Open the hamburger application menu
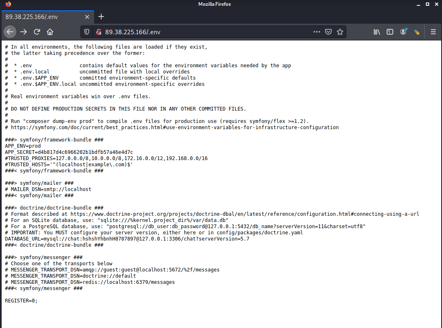The height and width of the screenshot is (328, 442). point(433,32)
